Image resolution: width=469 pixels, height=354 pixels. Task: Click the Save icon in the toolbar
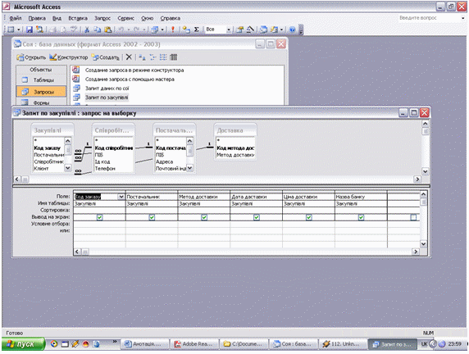coord(30,29)
